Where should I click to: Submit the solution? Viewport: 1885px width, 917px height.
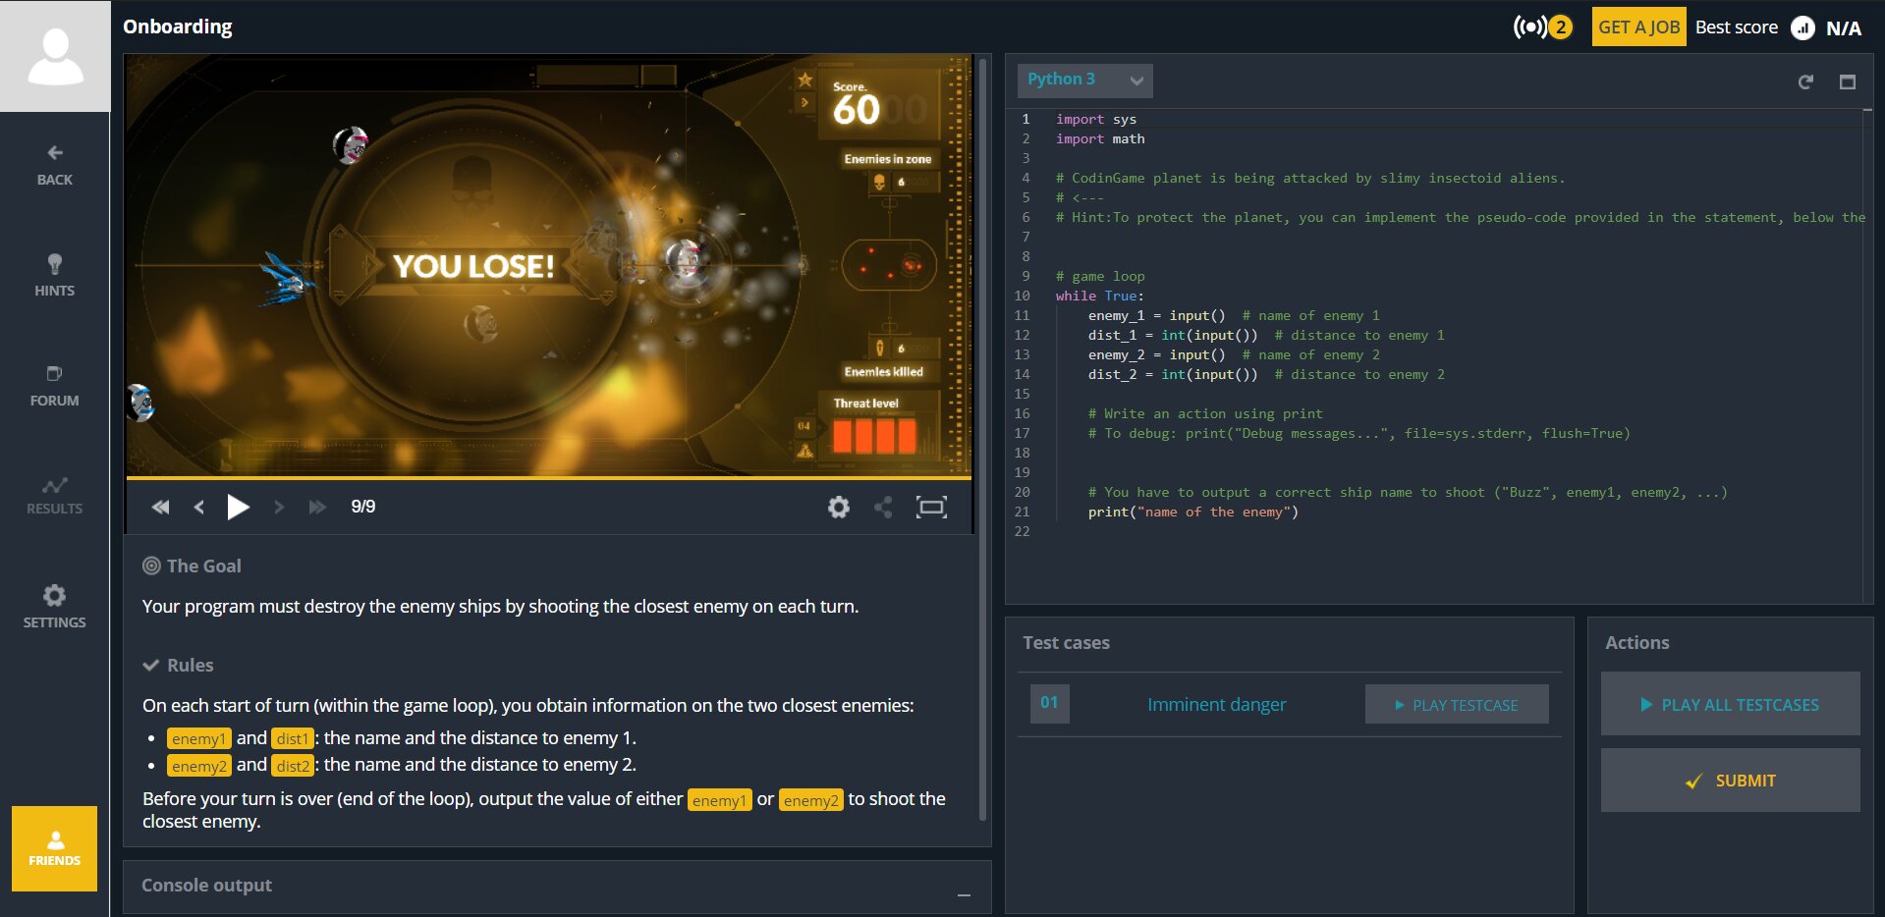(1731, 781)
